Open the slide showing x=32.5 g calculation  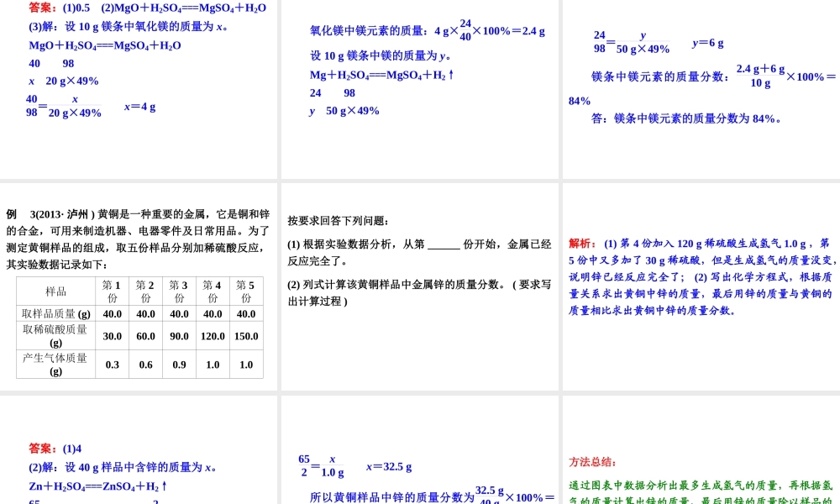420,450
